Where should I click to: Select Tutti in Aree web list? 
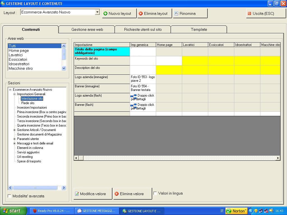point(34,46)
